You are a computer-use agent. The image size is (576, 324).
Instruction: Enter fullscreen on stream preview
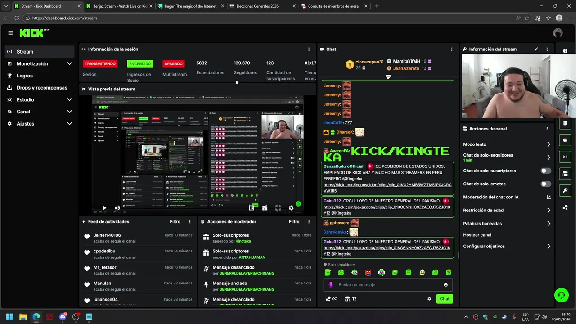pyautogui.click(x=278, y=208)
